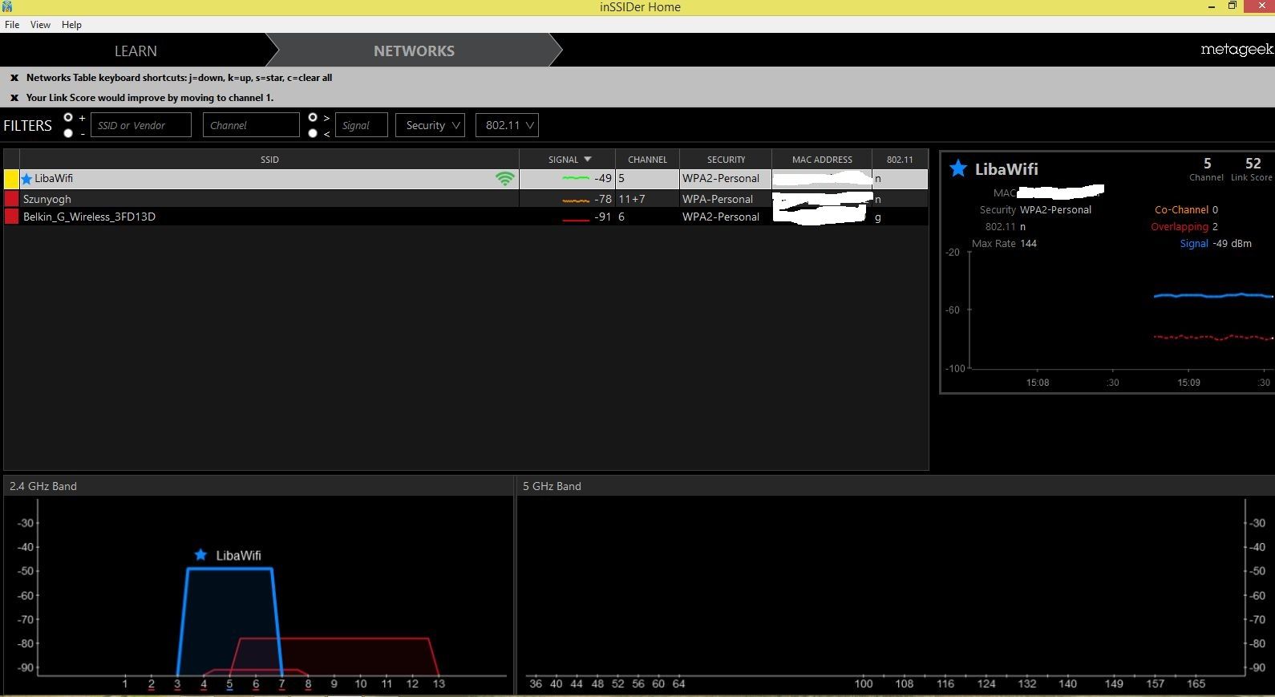Select the plus SSID filter radio button
This screenshot has width=1275, height=697.
[x=68, y=117]
